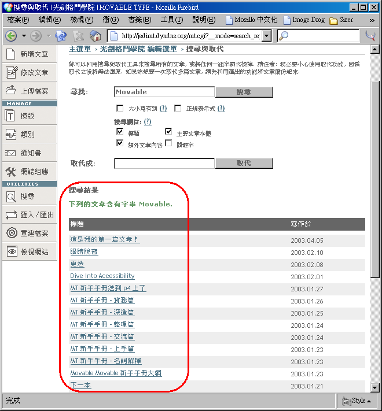This screenshot has height=411, width=382.
Task: Open 類別 categories in the sidebar
Action: point(30,135)
